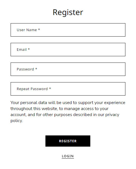Select the Password text field

coord(68,69)
